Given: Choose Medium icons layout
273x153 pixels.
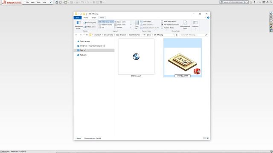Looking at the screenshot, I should coord(105,25).
